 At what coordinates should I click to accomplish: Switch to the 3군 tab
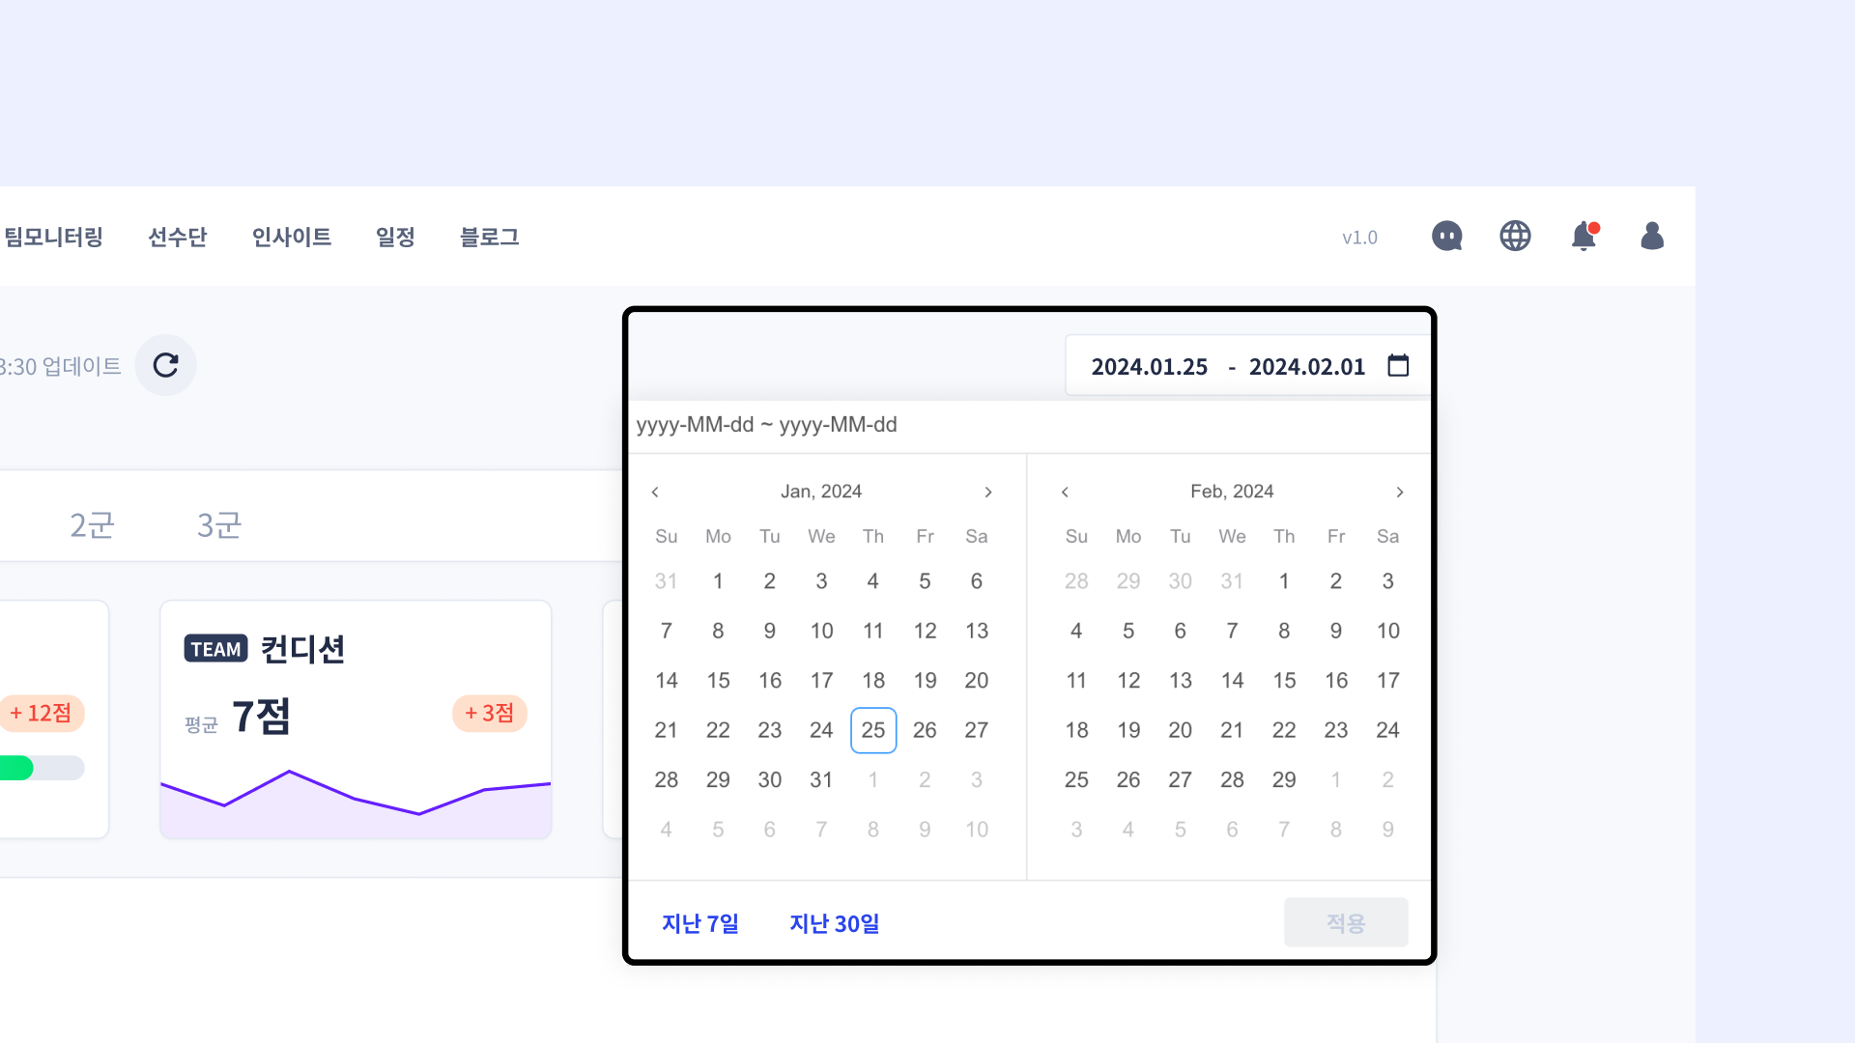pyautogui.click(x=219, y=525)
